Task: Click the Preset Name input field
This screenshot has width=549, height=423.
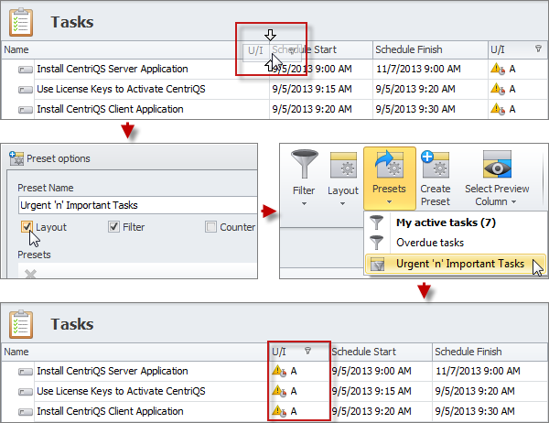Action: (137, 205)
